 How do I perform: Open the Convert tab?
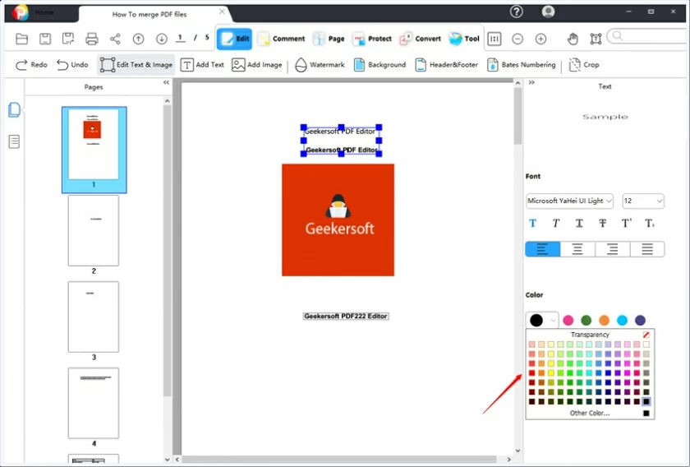(x=420, y=39)
